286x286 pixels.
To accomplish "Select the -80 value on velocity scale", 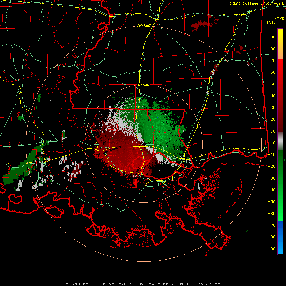I will [x=272, y=237].
